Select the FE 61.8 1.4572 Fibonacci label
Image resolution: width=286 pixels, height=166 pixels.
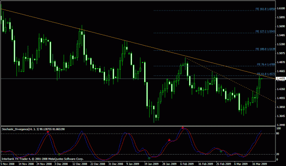tap(266, 74)
